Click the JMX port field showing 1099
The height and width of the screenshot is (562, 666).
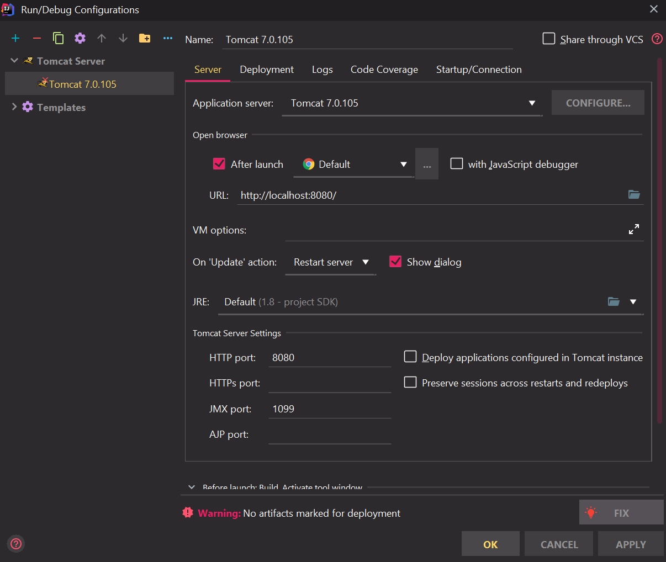tap(330, 409)
